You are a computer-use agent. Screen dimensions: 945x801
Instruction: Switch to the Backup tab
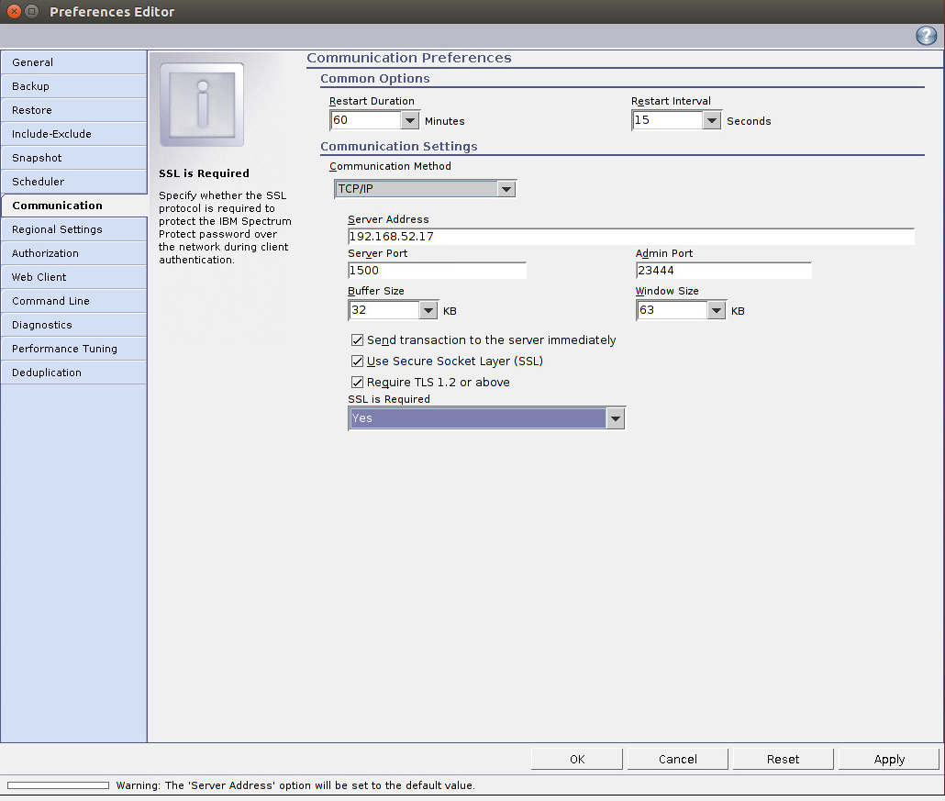(x=73, y=86)
